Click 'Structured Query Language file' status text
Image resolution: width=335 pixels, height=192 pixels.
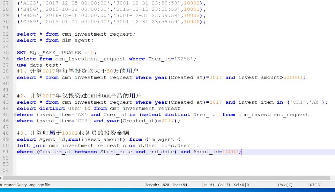tap(25, 185)
